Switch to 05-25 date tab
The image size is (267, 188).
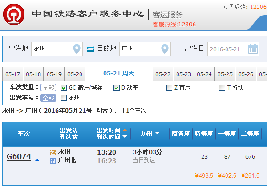pyautogui.click(x=225, y=74)
